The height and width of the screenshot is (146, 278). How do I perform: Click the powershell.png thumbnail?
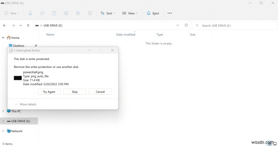[x=18, y=78]
